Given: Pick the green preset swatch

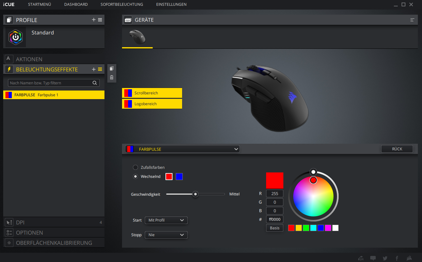Looking at the screenshot, I should tap(306, 228).
